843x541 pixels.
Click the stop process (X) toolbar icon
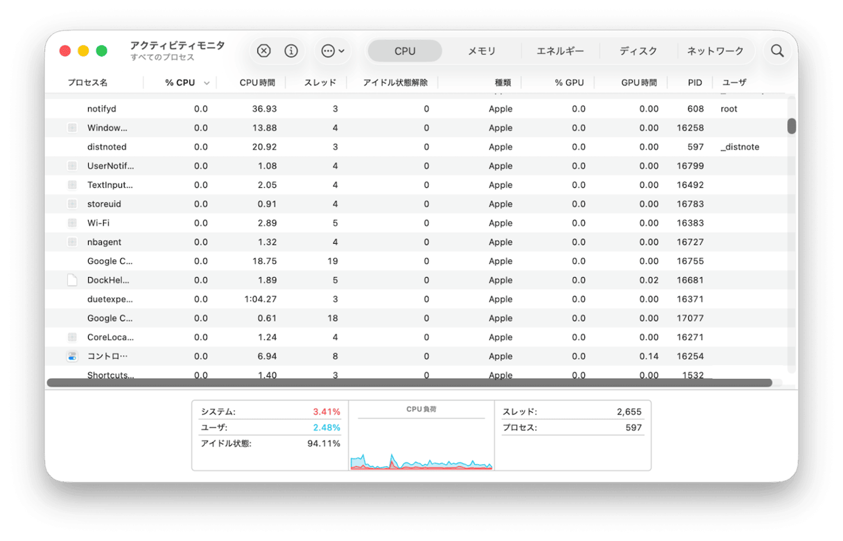pos(263,51)
